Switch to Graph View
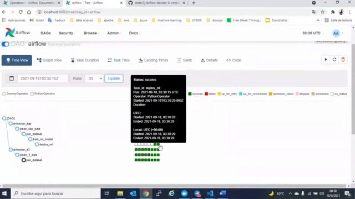The image size is (355, 199). [49, 60]
